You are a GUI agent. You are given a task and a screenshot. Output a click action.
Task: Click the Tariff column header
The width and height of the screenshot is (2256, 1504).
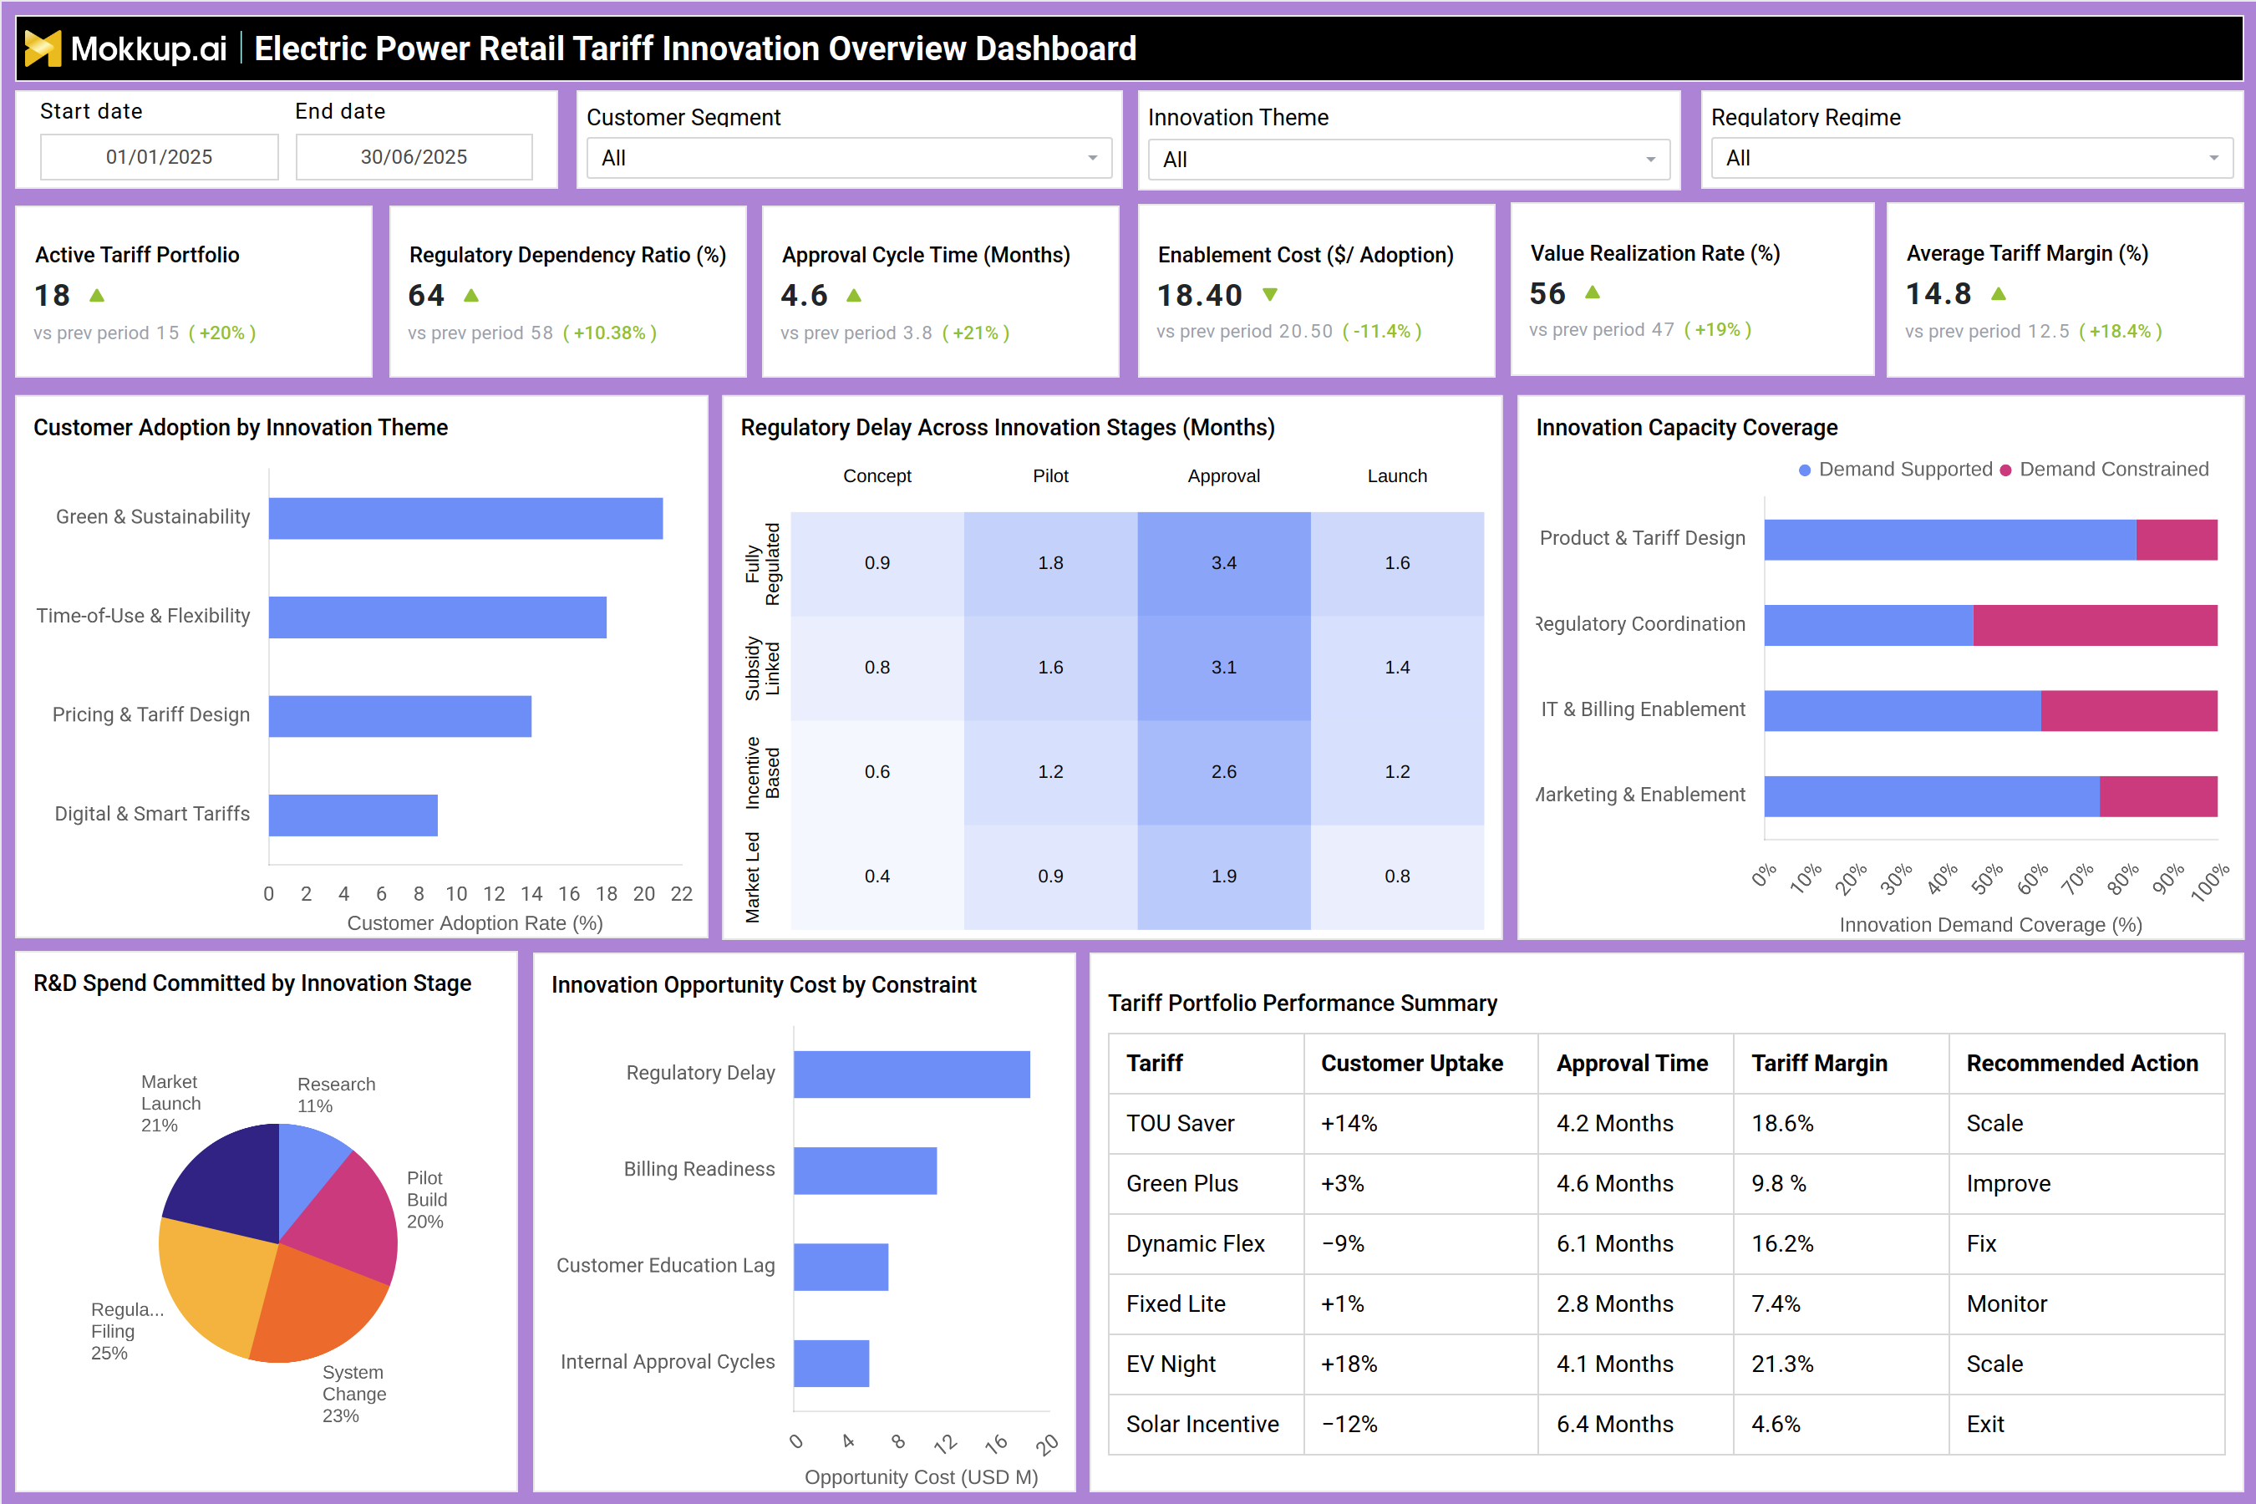coord(1154,1064)
